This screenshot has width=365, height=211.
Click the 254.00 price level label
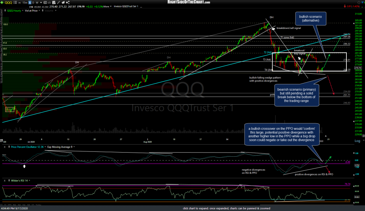click(x=347, y=91)
